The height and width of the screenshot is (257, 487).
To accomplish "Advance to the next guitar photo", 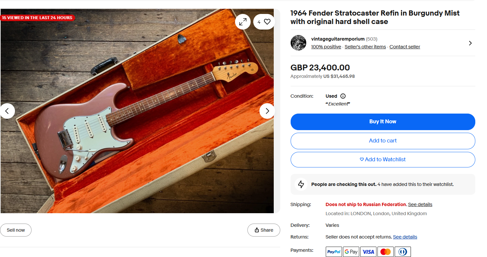I will [x=267, y=111].
